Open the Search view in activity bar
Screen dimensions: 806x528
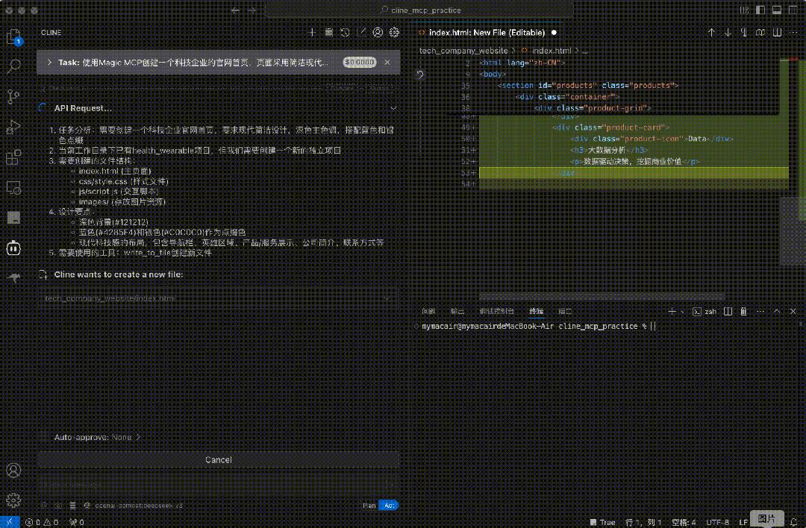[x=13, y=66]
